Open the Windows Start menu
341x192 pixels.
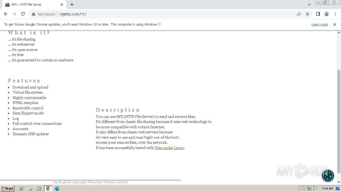click(x=7, y=188)
